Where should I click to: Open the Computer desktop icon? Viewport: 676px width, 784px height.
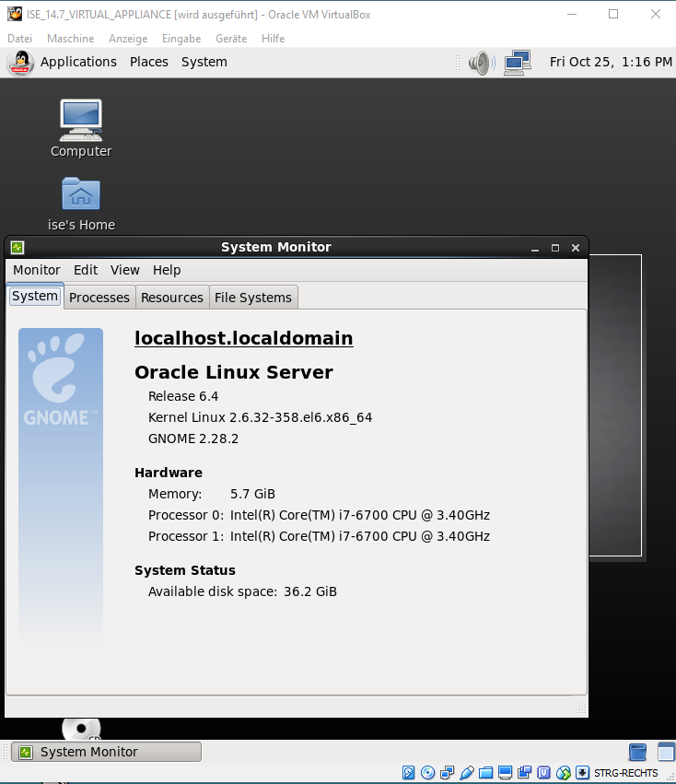81,121
